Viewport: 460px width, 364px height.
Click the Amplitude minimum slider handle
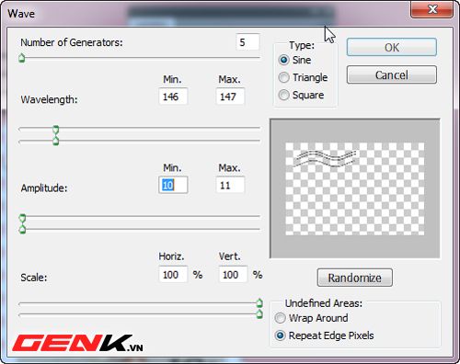22,218
